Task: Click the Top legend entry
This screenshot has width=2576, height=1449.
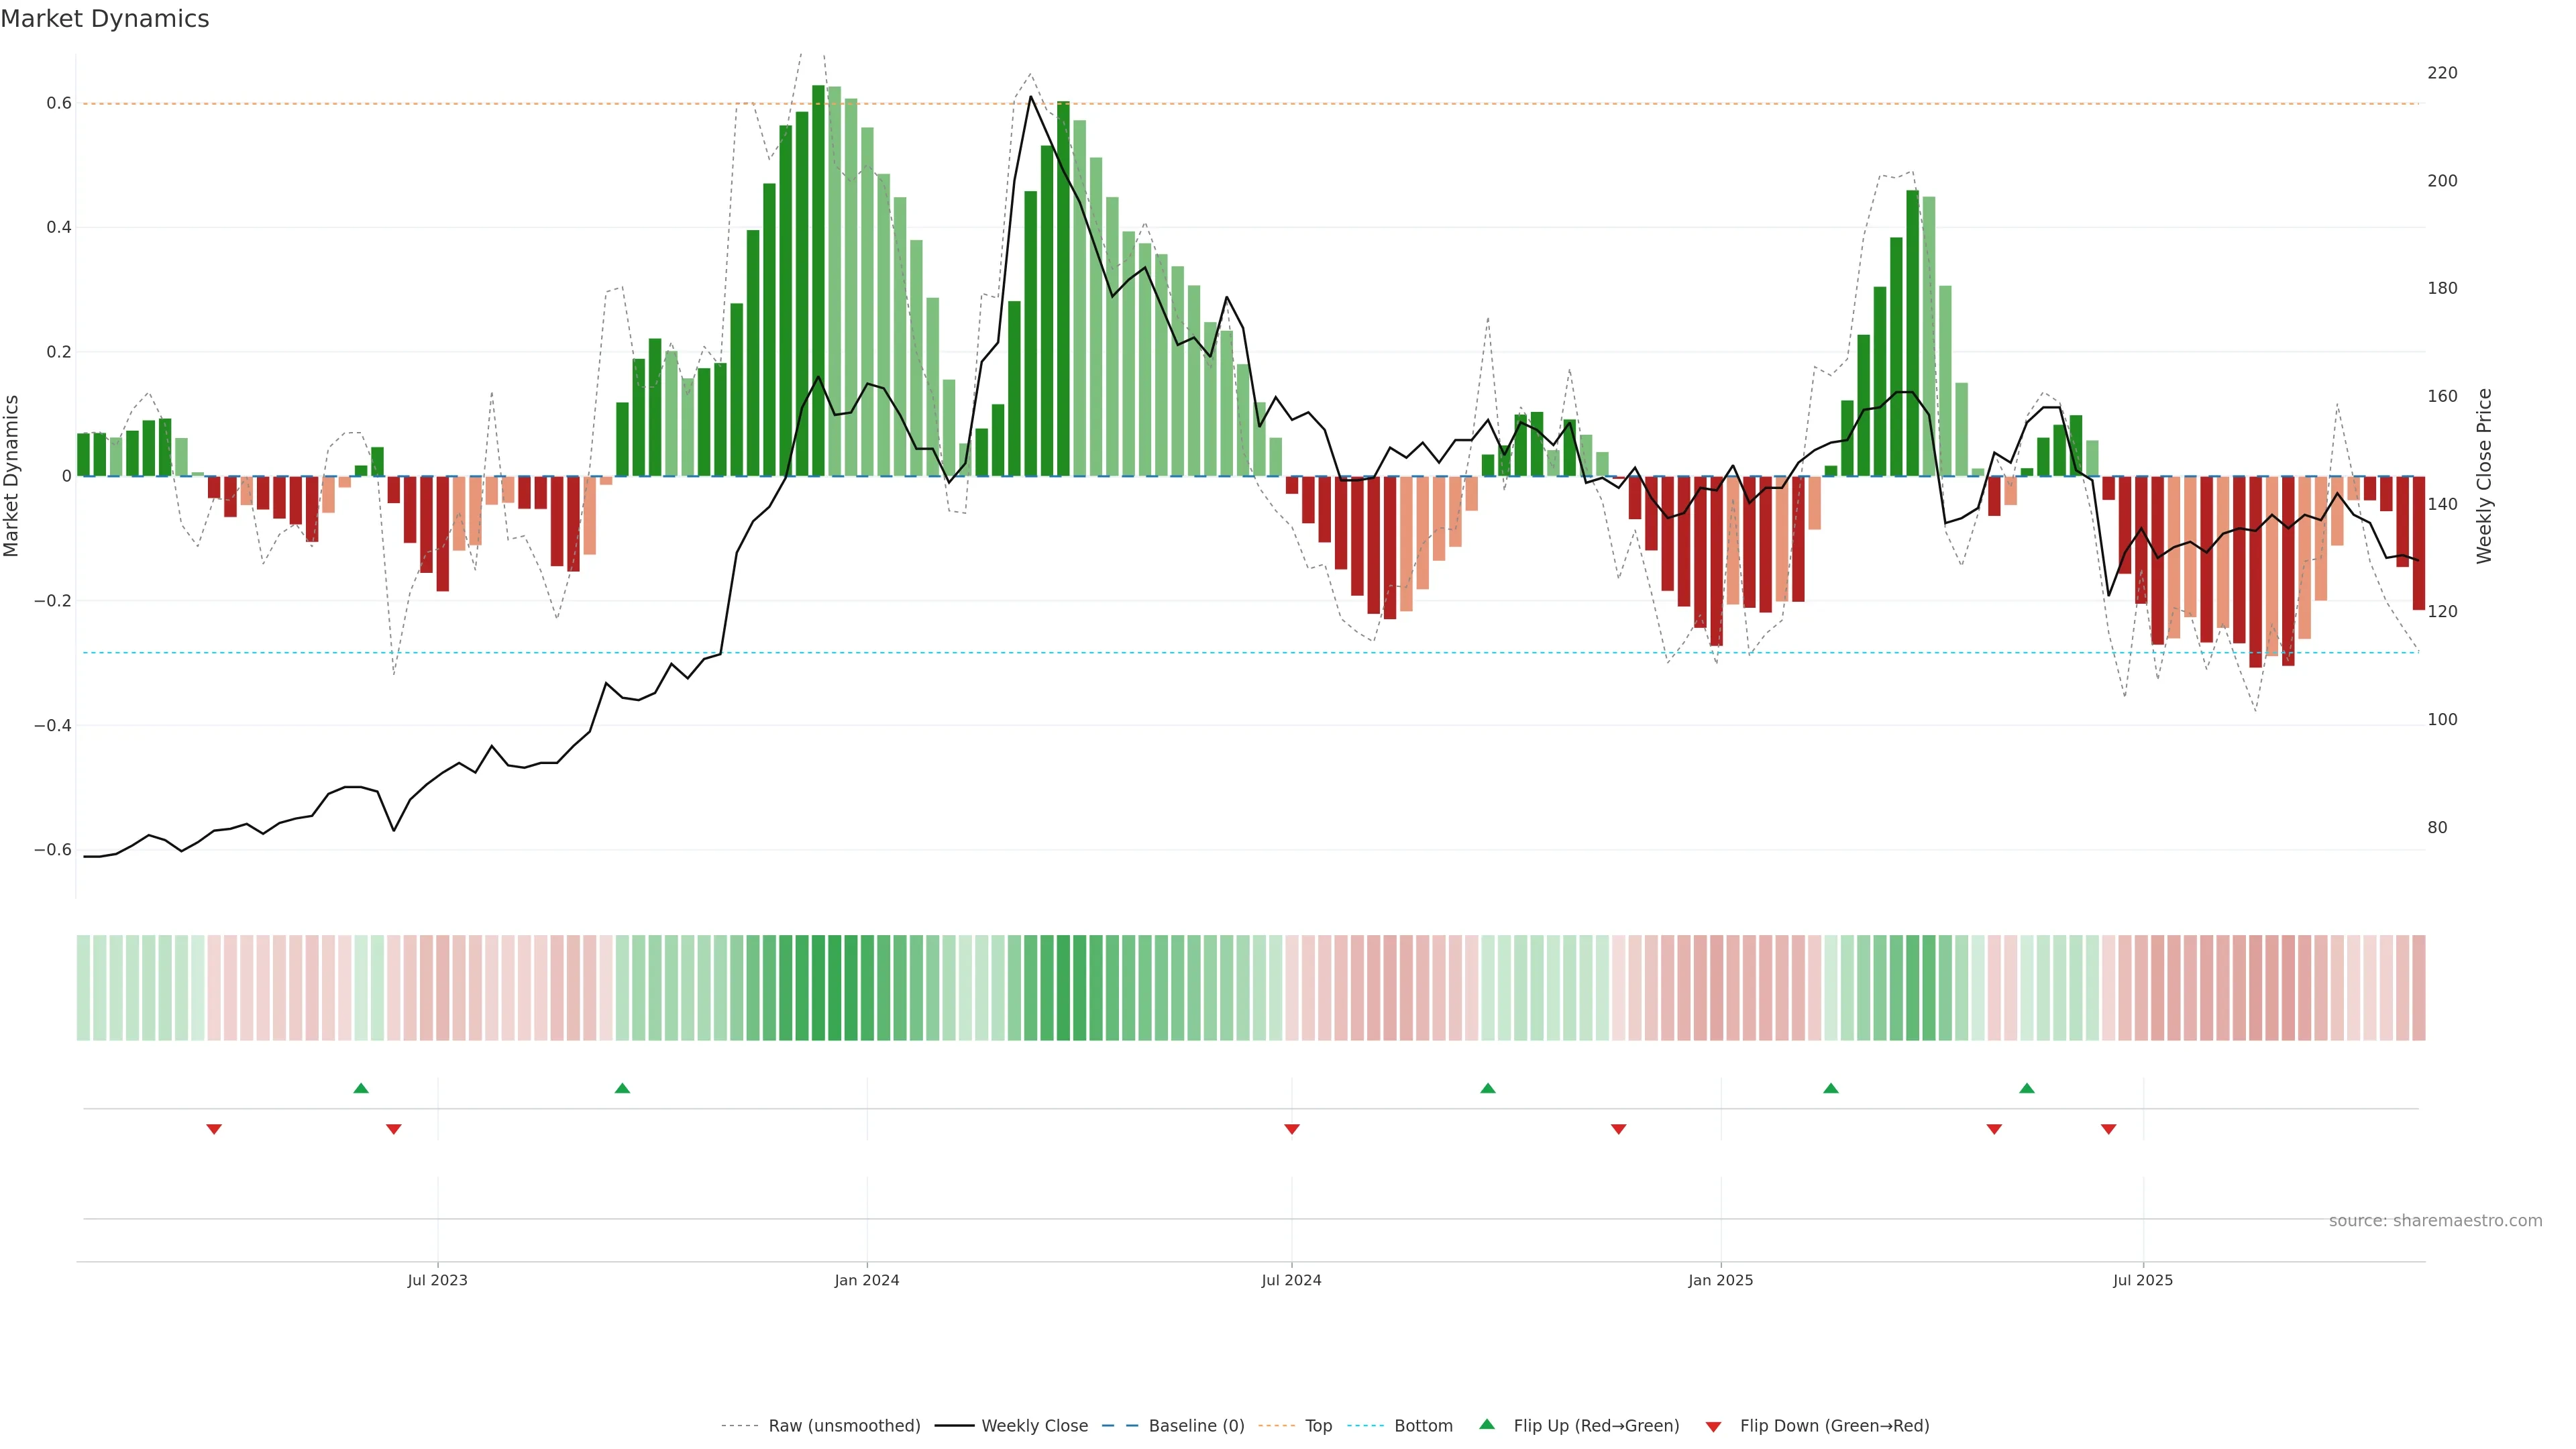Action: (1318, 1426)
